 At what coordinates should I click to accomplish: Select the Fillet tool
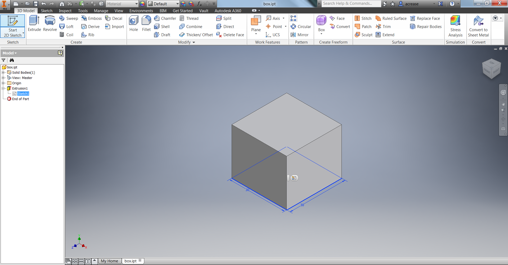(146, 24)
